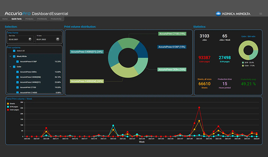Image resolution: width=268 pixels, height=157 pixels.
Task: Click the AccurioPrint C7100 (19%) chart label
Action: click(172, 34)
